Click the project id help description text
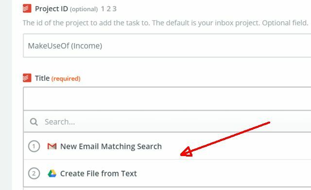Screen dimensions: 311x190 coord(165,23)
